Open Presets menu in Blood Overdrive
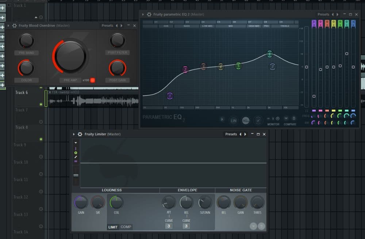 coord(107,26)
